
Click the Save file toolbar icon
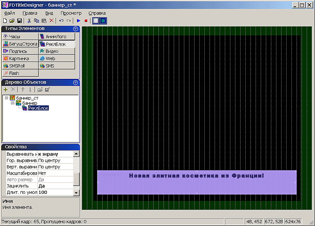tap(19, 21)
